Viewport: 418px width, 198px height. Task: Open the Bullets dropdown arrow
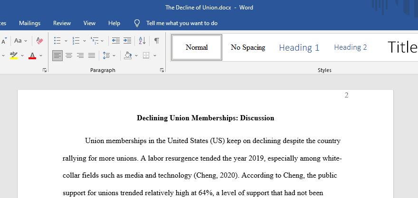tap(66, 41)
